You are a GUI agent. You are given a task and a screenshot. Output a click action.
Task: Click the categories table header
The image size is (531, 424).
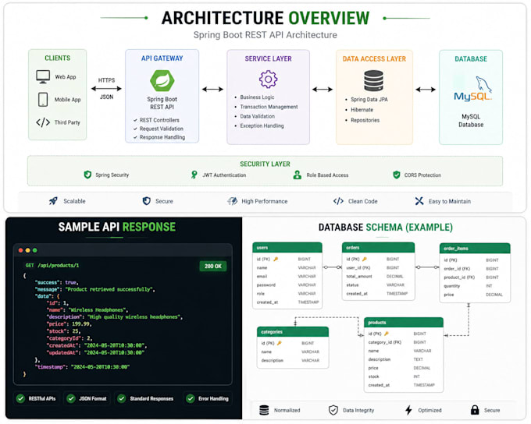pyautogui.click(x=293, y=332)
